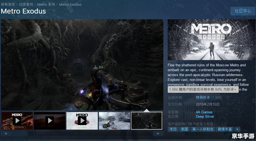Select the 氛围 tag
The height and width of the screenshot is (141, 256).
[184, 129]
